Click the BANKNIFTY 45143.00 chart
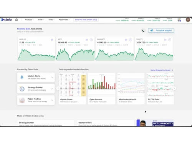The width and height of the screenshot is (192, 144). coord(115,54)
